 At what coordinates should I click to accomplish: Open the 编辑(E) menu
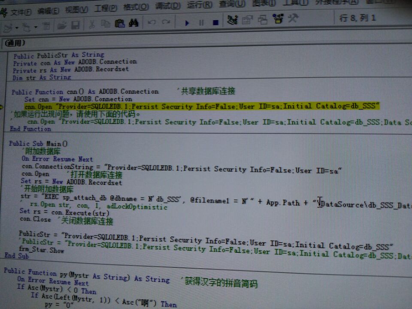coord(48,11)
